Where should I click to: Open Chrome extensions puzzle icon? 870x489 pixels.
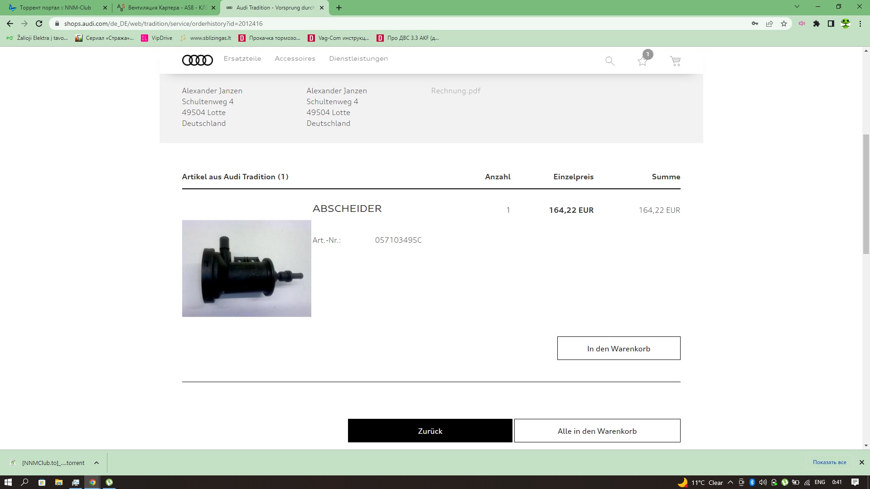coord(817,24)
